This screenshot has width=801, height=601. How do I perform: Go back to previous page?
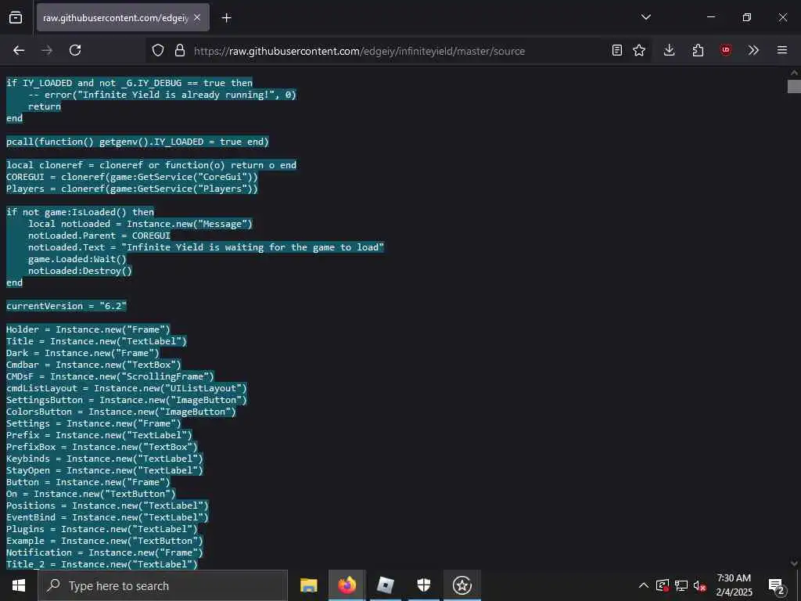(x=19, y=50)
